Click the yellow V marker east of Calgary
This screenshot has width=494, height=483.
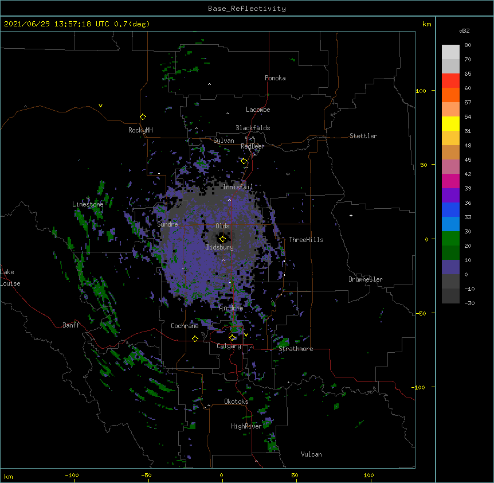point(246,335)
